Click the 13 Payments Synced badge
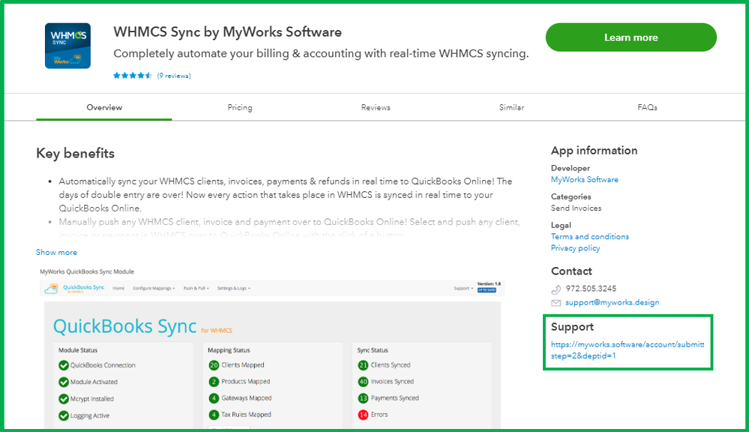Image resolution: width=749 pixels, height=432 pixels. [x=363, y=398]
